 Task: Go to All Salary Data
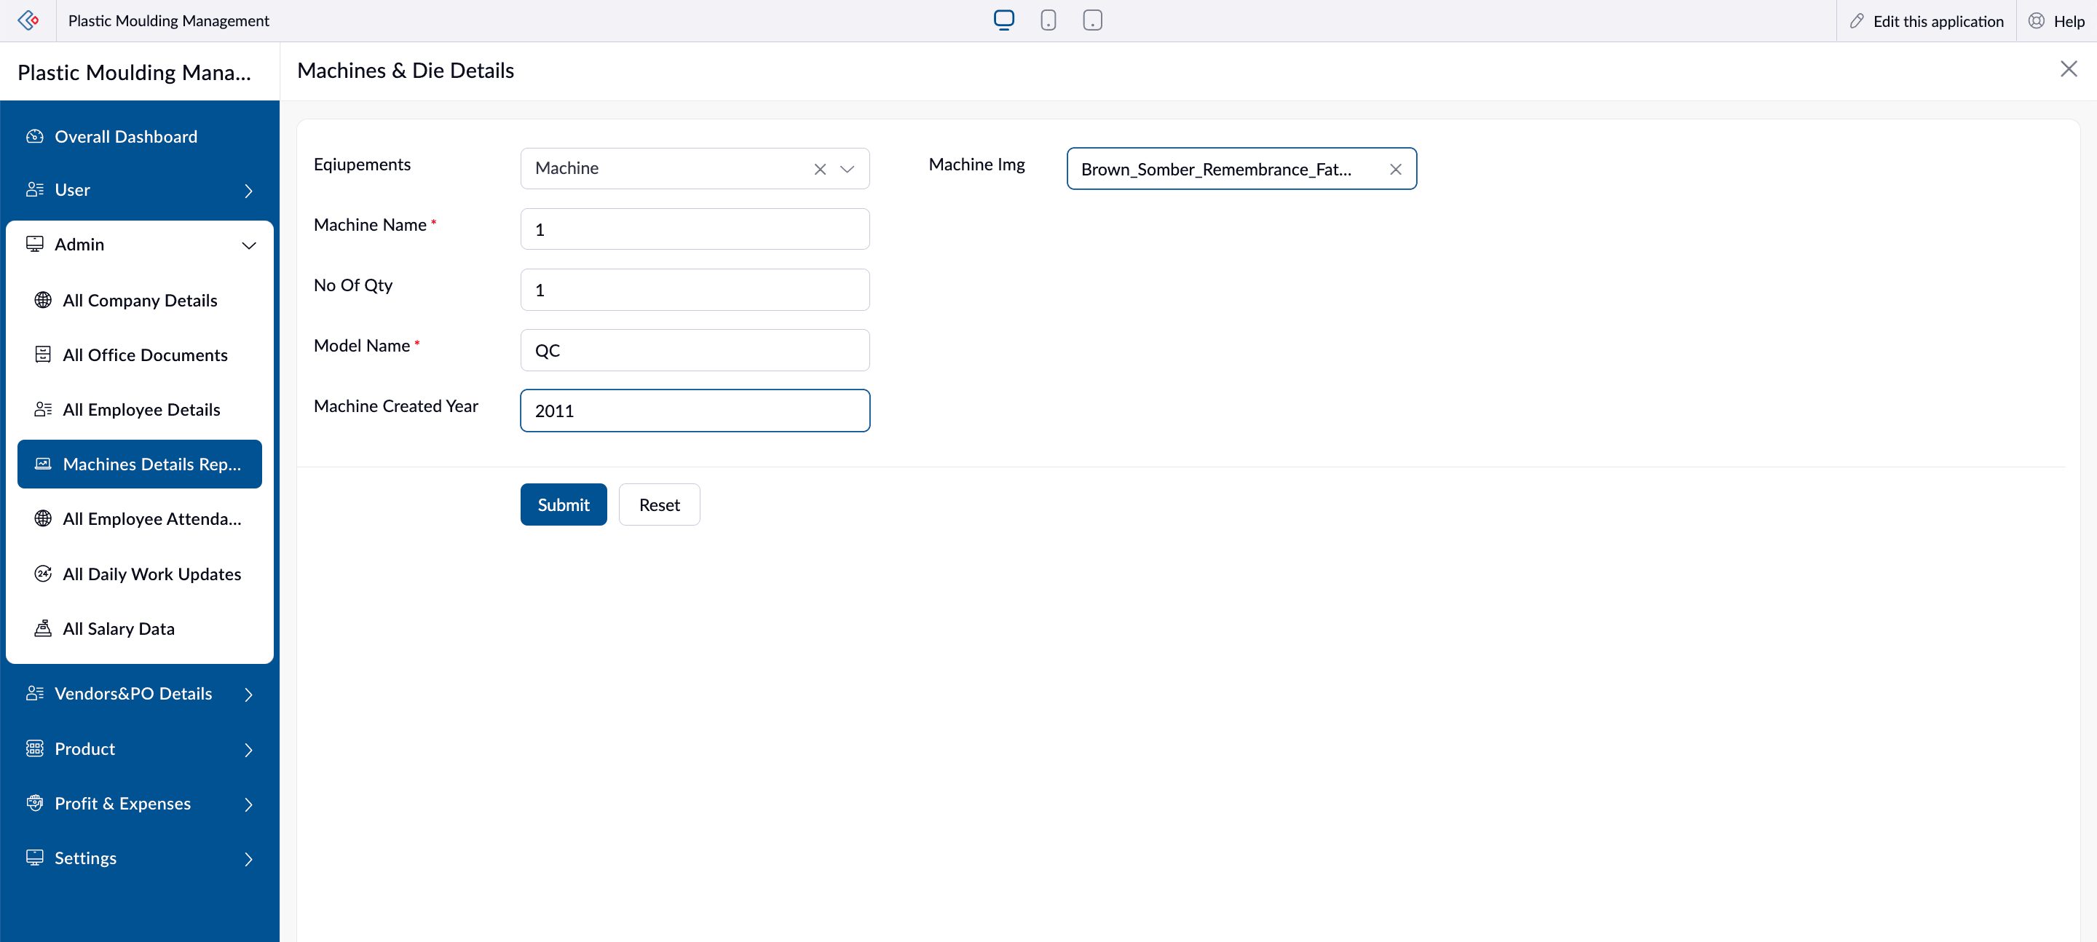click(118, 628)
